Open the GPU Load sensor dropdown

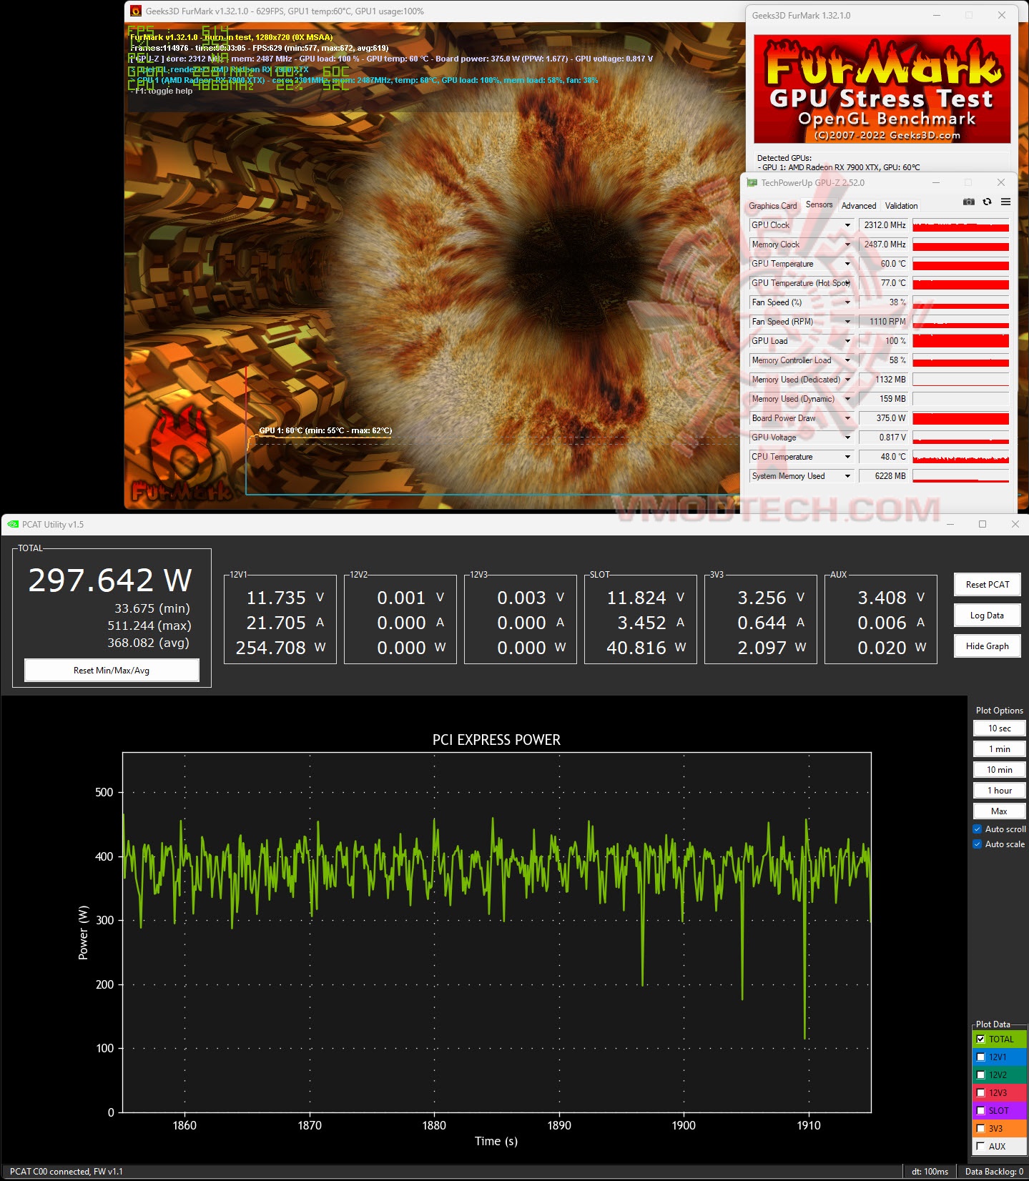[x=848, y=341]
